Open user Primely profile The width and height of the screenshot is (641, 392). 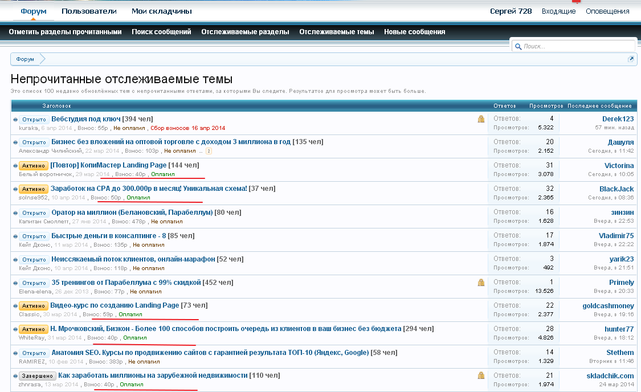pyautogui.click(x=622, y=283)
